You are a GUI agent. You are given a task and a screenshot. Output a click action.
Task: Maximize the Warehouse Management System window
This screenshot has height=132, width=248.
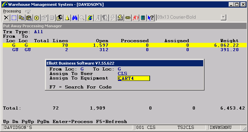coord(237,4)
